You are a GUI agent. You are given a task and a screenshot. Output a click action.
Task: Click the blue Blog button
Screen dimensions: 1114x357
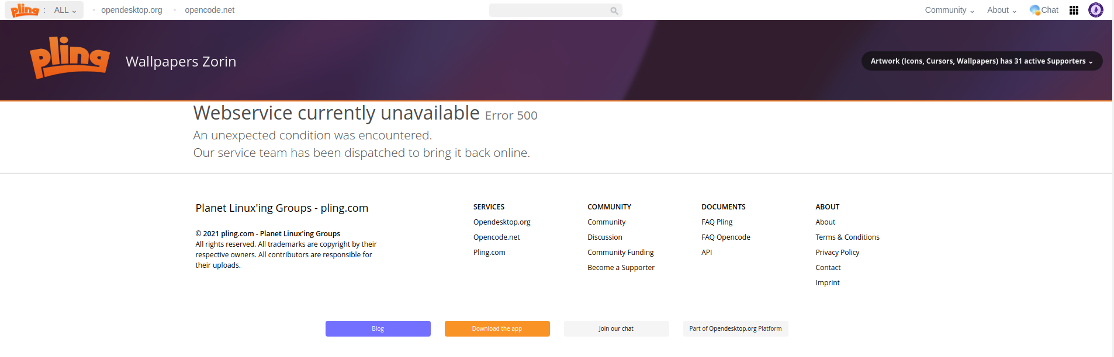click(378, 328)
